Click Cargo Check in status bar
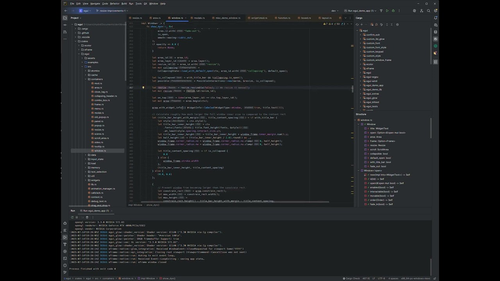This screenshot has width=500, height=281. [x=351, y=279]
